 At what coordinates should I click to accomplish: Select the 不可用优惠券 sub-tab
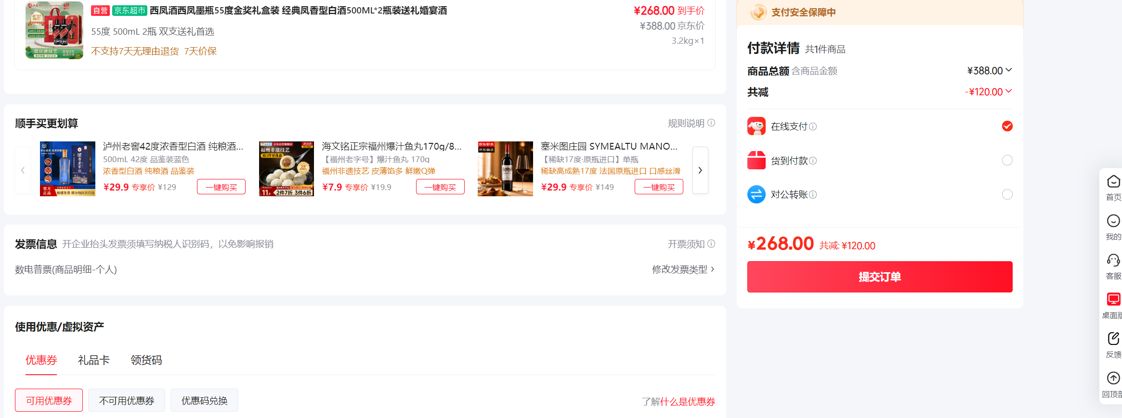[127, 400]
